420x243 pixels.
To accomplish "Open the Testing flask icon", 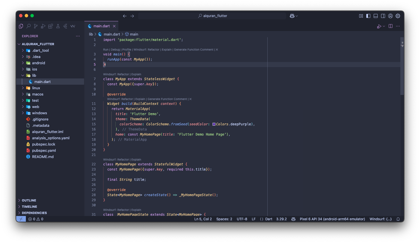I will [58, 26].
